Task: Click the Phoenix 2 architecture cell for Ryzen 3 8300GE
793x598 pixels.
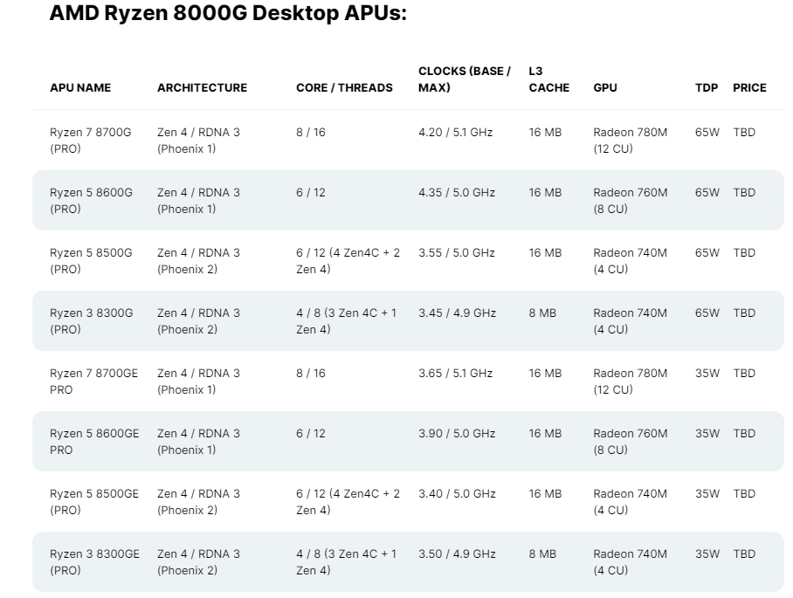Action: click(198, 561)
